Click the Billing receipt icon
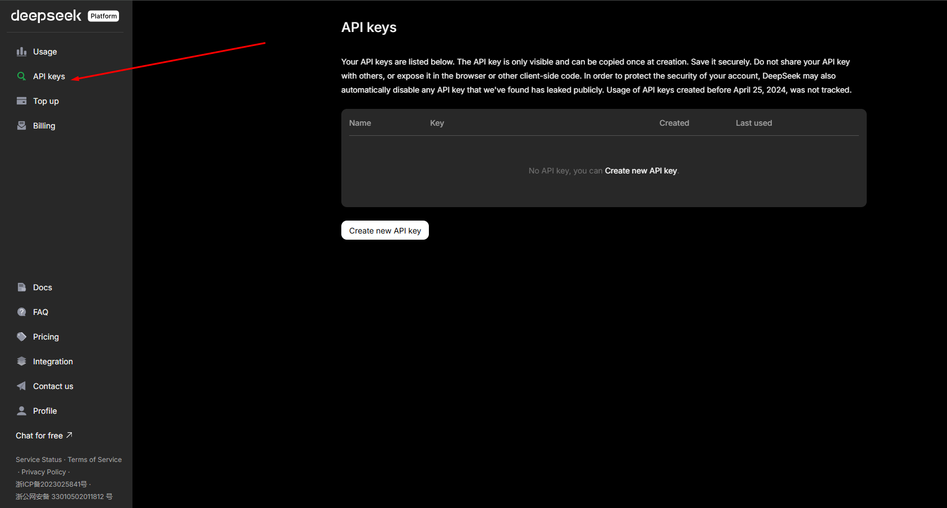Viewport: 947px width, 508px height. click(x=21, y=126)
